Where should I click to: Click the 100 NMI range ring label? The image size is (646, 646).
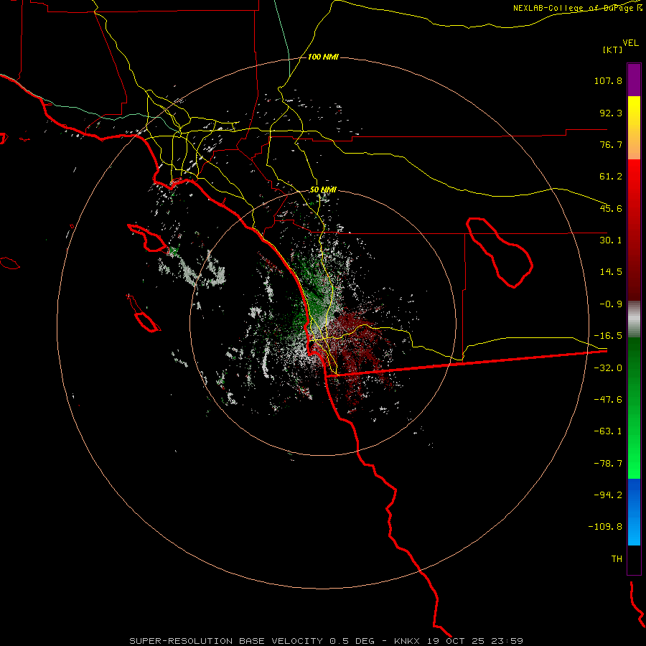[324, 57]
